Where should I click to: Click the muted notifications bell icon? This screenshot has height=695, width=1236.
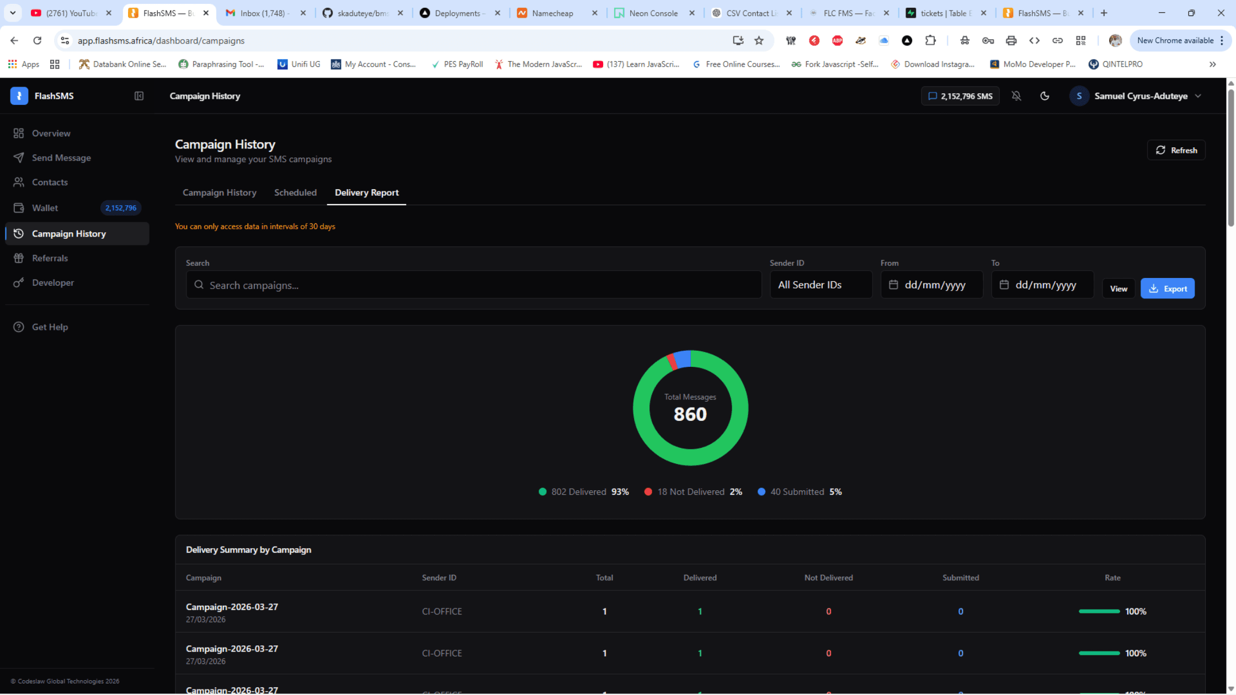[x=1016, y=96]
